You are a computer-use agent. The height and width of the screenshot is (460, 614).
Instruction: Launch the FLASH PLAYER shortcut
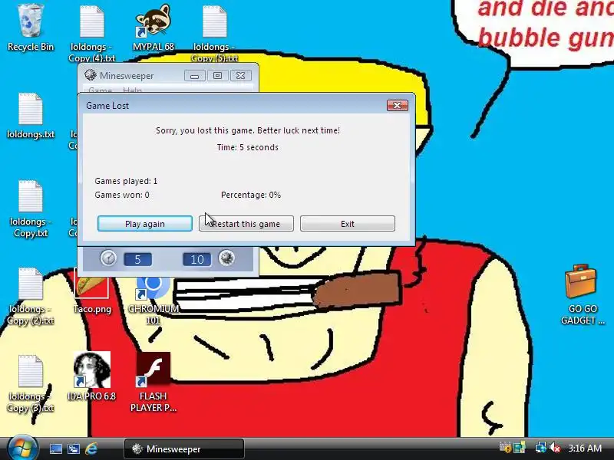153,382
